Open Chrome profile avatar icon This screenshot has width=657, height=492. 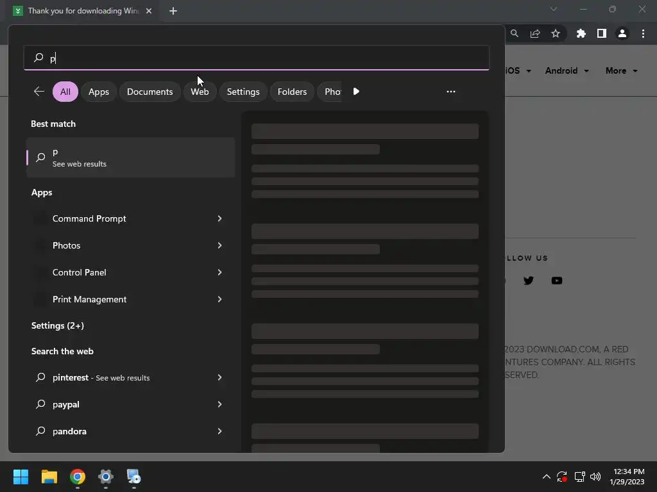coord(622,33)
